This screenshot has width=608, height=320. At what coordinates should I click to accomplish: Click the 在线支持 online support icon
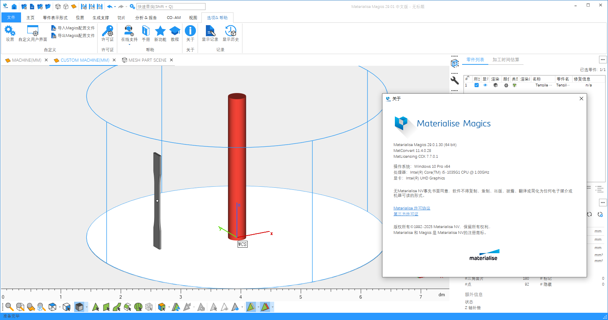[x=129, y=33]
